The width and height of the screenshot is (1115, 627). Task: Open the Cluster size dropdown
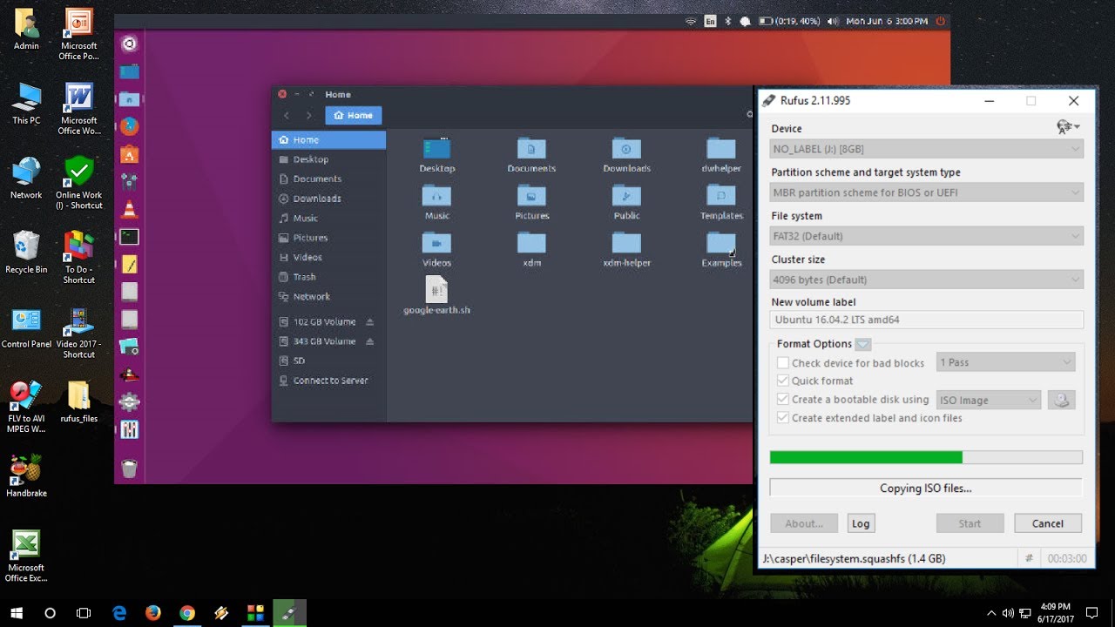(x=927, y=280)
